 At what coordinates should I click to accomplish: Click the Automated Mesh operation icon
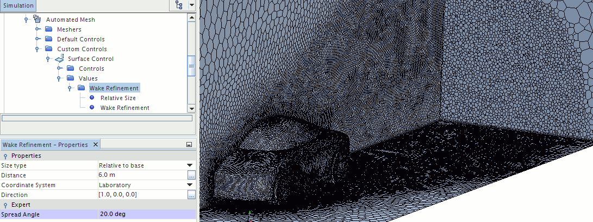pos(37,20)
